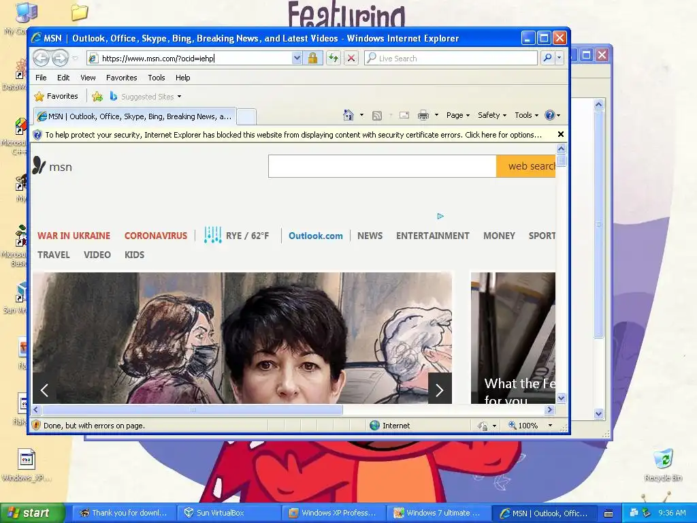Click the status bar error warning icon
This screenshot has width=697, height=523.
(x=36, y=426)
